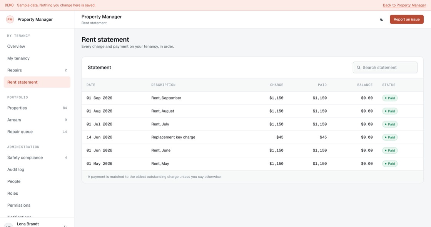Click Paid badge on the May row
Viewport: 431px width, 227px height.
390,164
